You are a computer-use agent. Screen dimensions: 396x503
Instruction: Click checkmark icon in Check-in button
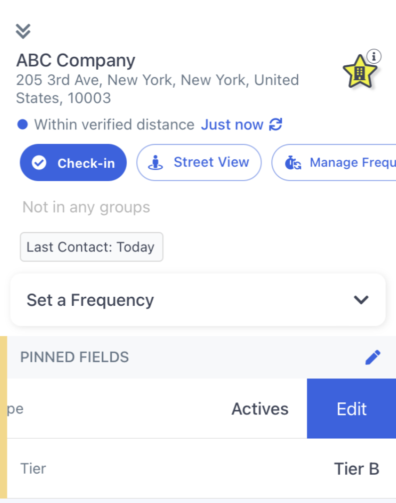pyautogui.click(x=39, y=163)
